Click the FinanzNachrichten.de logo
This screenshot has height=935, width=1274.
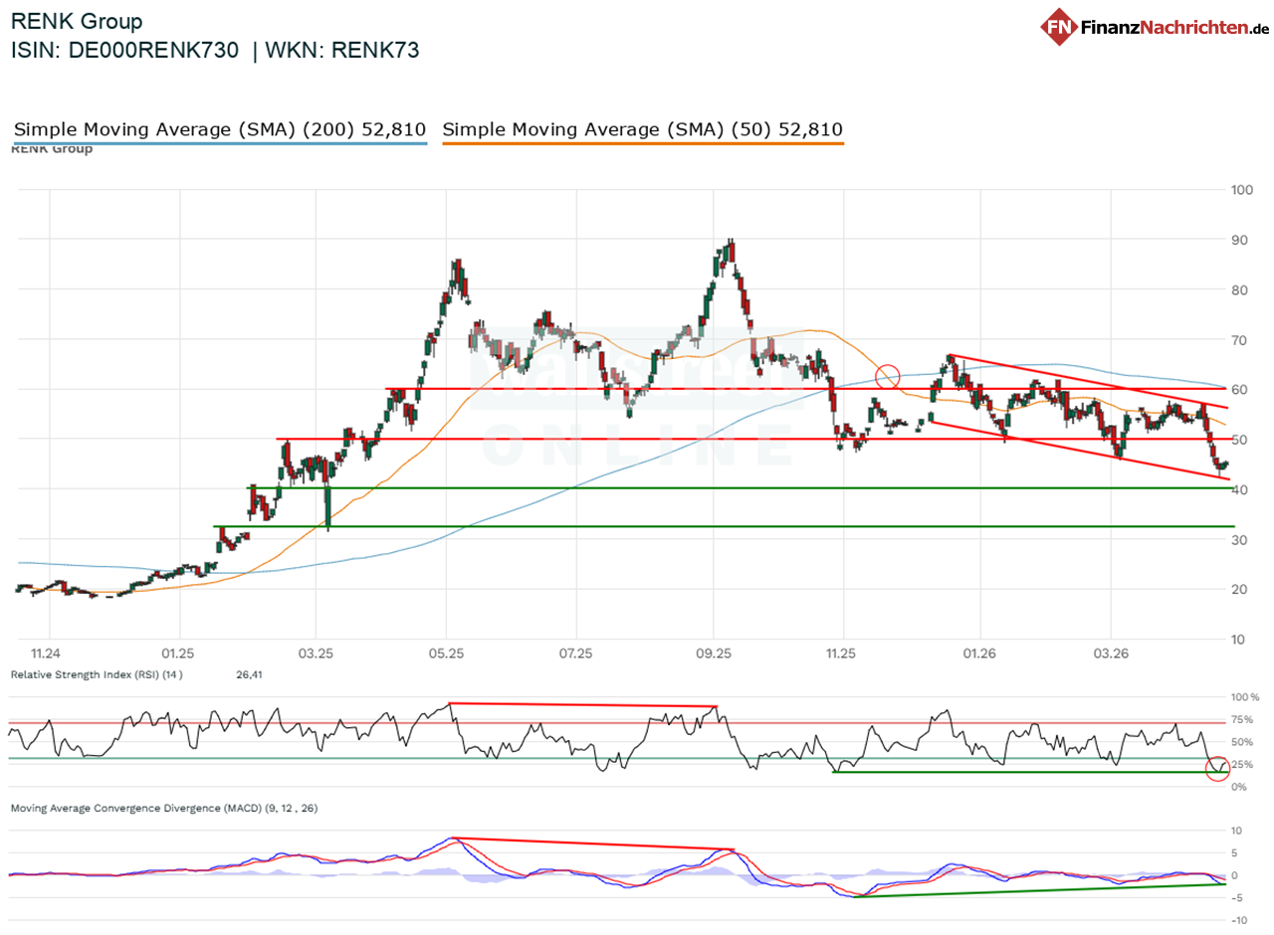(x=1153, y=27)
